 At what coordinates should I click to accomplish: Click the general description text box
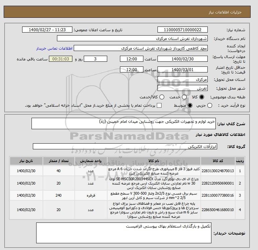pyautogui.click(x=124, y=123)
